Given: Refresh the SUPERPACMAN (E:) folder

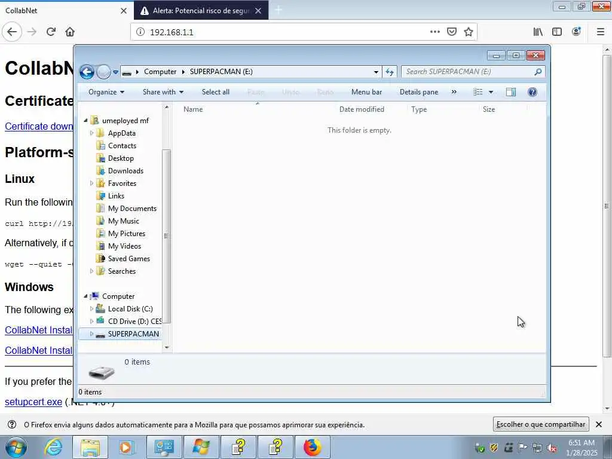Looking at the screenshot, I should [390, 72].
